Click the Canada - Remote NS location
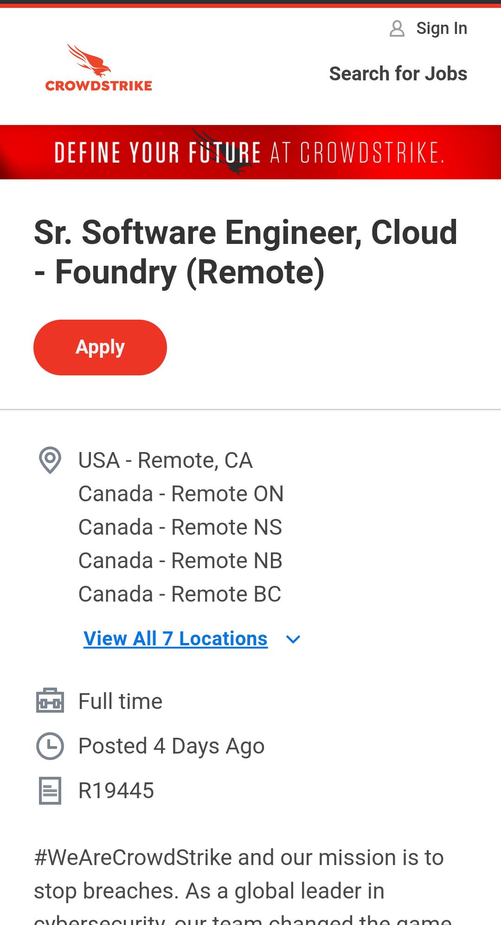 [x=180, y=527]
